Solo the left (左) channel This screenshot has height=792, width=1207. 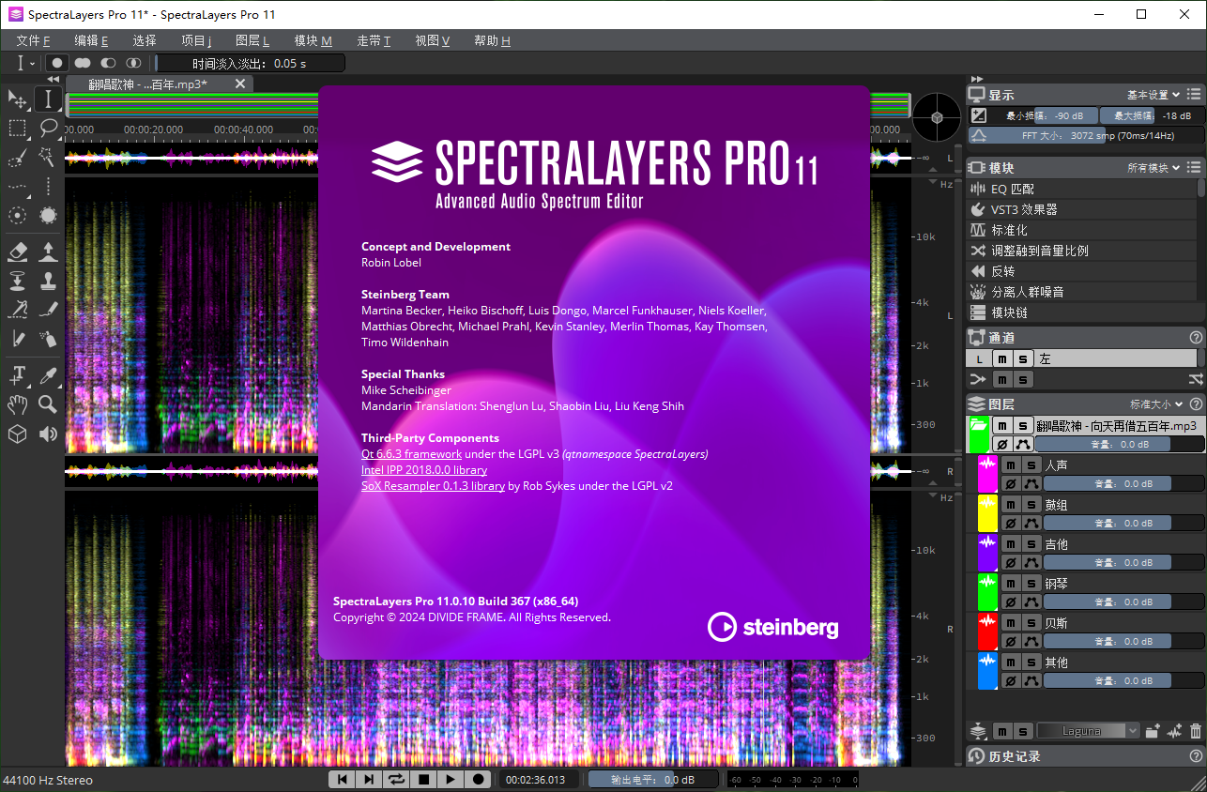1023,358
